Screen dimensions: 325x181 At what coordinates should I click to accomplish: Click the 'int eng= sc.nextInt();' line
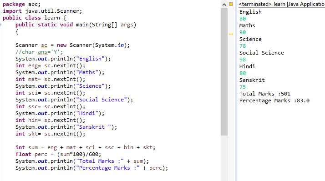tap(50, 65)
